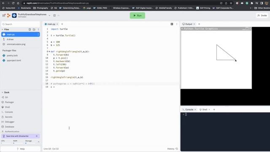Collapse the Dock section
270x152 pixels.
pyautogui.click(x=3, y=92)
